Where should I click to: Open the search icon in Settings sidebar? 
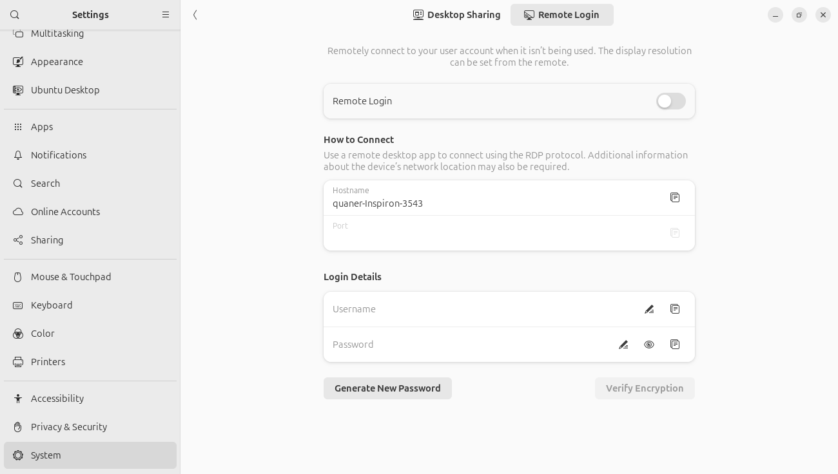tap(15, 15)
